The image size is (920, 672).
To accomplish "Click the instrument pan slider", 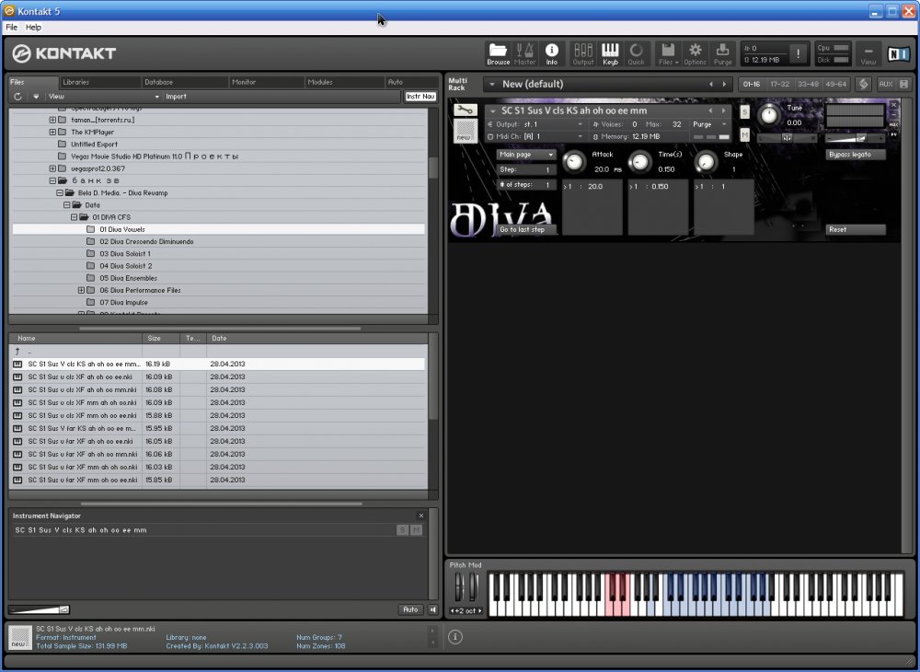I will [x=788, y=138].
